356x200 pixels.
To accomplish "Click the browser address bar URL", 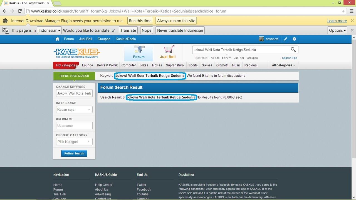I will [128, 11].
